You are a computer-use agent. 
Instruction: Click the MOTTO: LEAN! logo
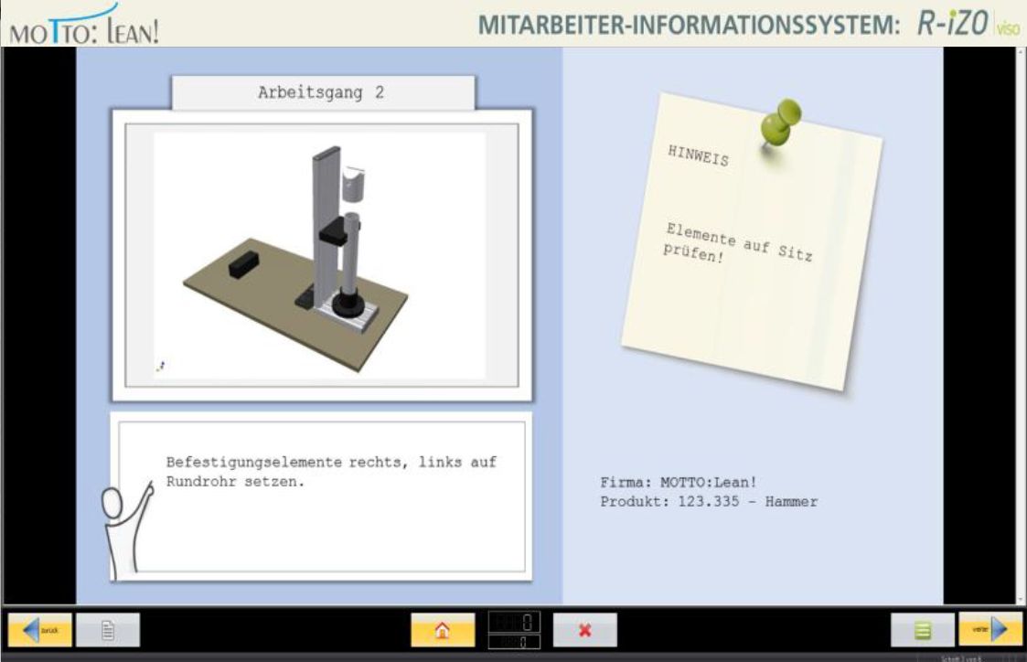coord(84,25)
